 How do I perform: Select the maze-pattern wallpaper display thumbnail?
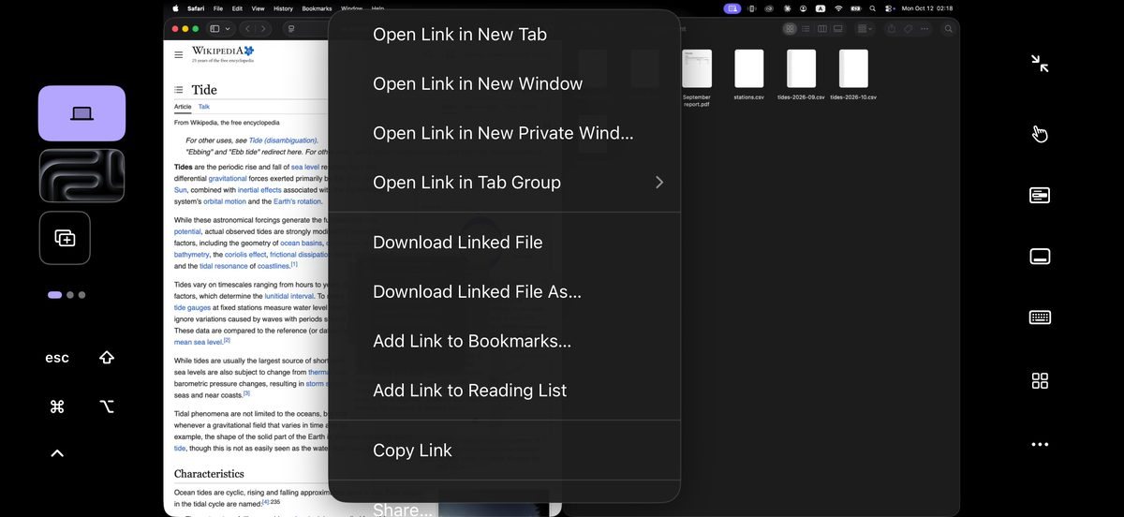tap(81, 176)
